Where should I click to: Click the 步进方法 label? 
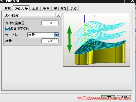click(x=12, y=35)
